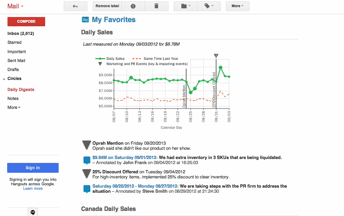
Task: Click the event marker 2 above chart
Action: click(x=216, y=56)
